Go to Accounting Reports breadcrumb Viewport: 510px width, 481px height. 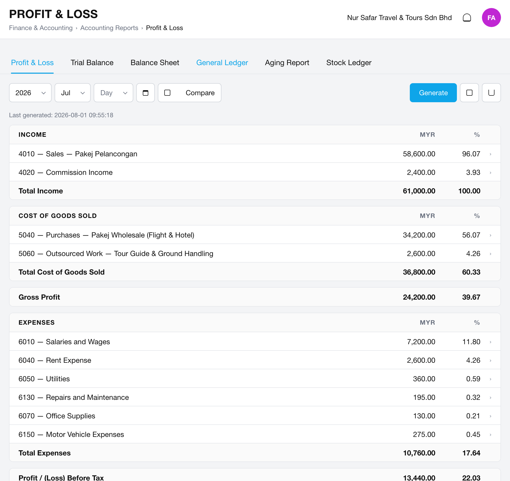pyautogui.click(x=109, y=28)
